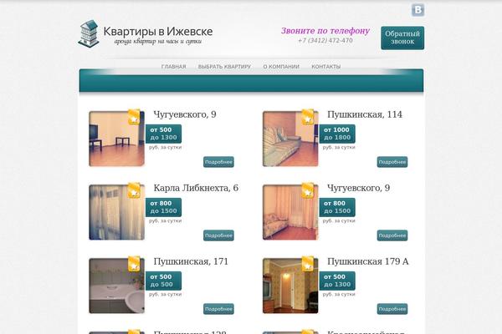Click Подробнее for Пушкинская 179 А
The width and height of the screenshot is (502, 334).
coord(392,309)
